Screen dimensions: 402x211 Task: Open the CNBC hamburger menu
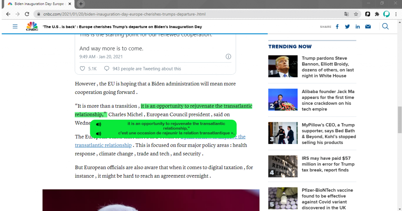(x=15, y=27)
